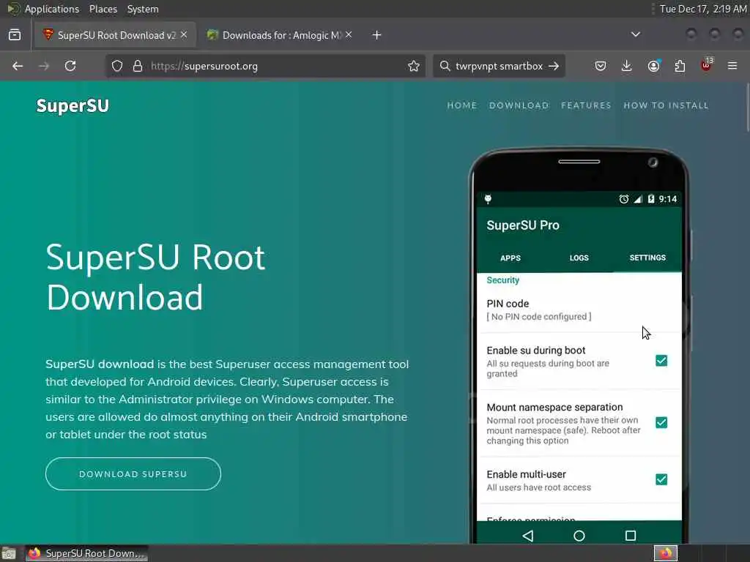Viewport: 750px width, 562px height.
Task: Expand the list all tabs chevron
Action: (635, 34)
